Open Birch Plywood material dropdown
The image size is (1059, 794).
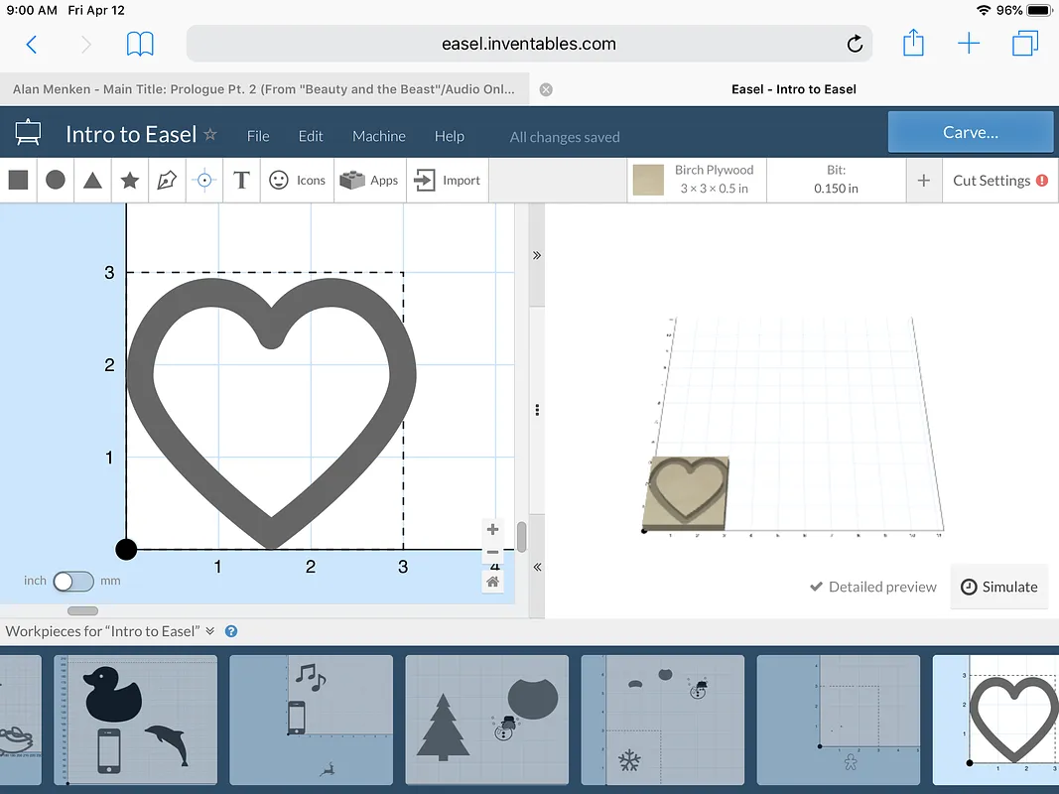coord(714,180)
